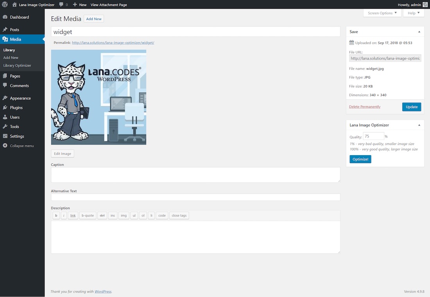Click the Add New button beside Edit Media
This screenshot has height=297, width=430.
click(94, 19)
